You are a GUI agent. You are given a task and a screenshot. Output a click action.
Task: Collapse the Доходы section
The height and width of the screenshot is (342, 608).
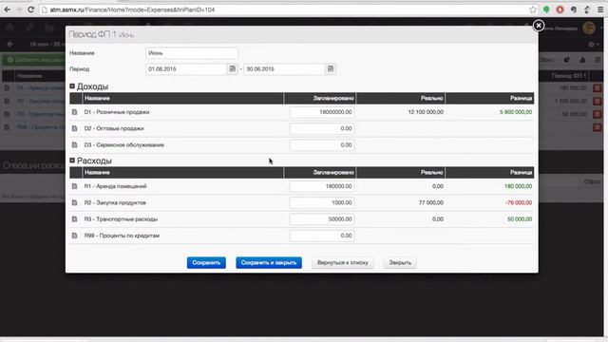[72, 86]
